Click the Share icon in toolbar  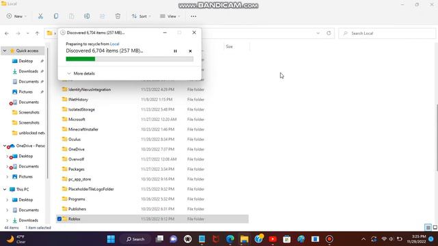coord(102,16)
